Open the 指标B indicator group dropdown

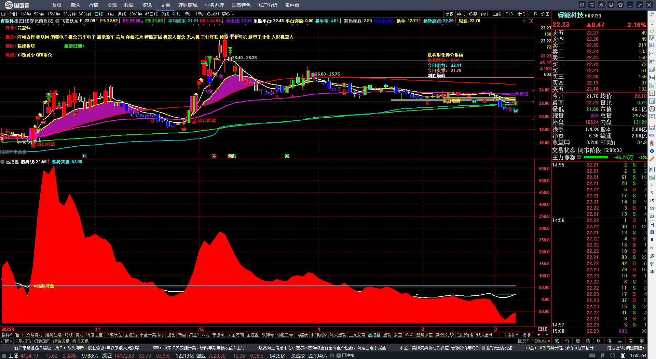point(512,335)
